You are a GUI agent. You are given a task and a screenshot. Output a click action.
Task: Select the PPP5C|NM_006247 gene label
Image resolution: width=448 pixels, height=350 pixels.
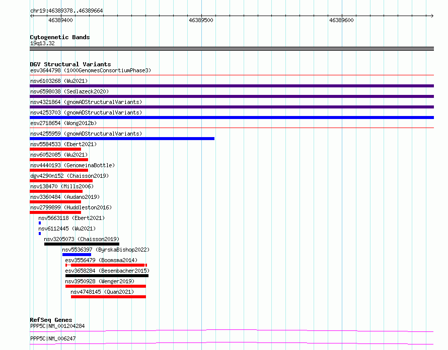[53, 338]
